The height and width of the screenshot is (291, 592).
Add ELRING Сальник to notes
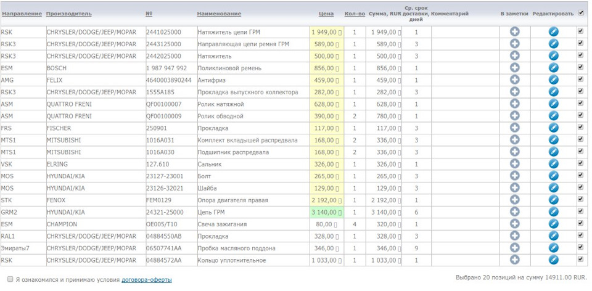coord(514,164)
